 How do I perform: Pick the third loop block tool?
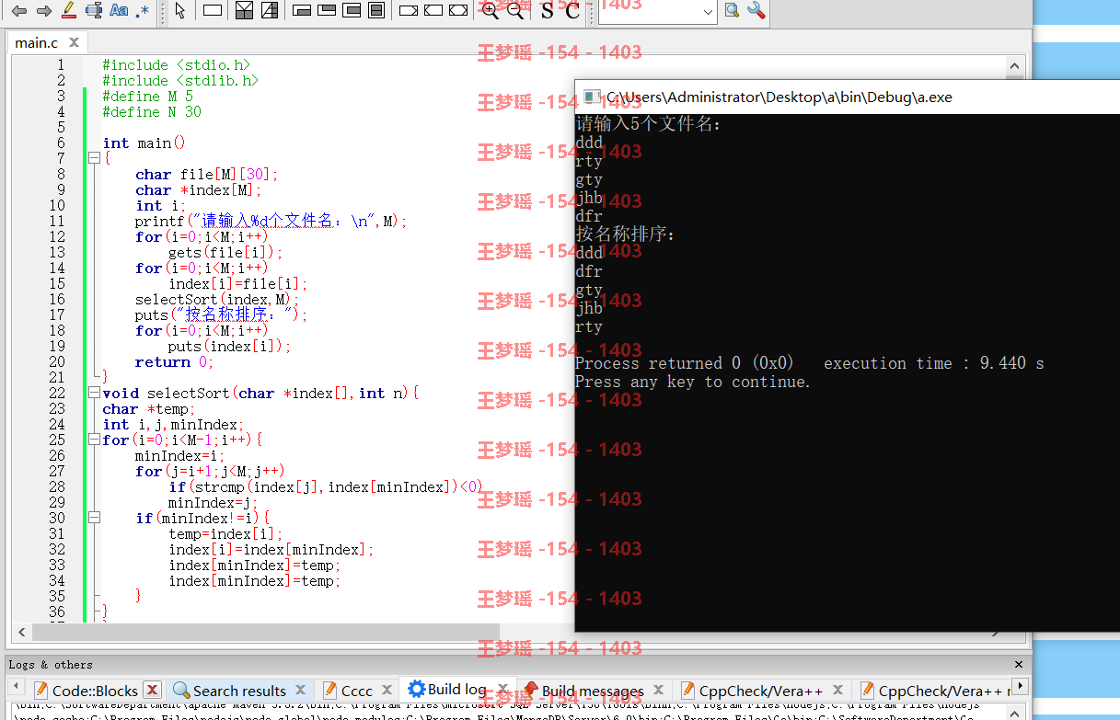[351, 11]
